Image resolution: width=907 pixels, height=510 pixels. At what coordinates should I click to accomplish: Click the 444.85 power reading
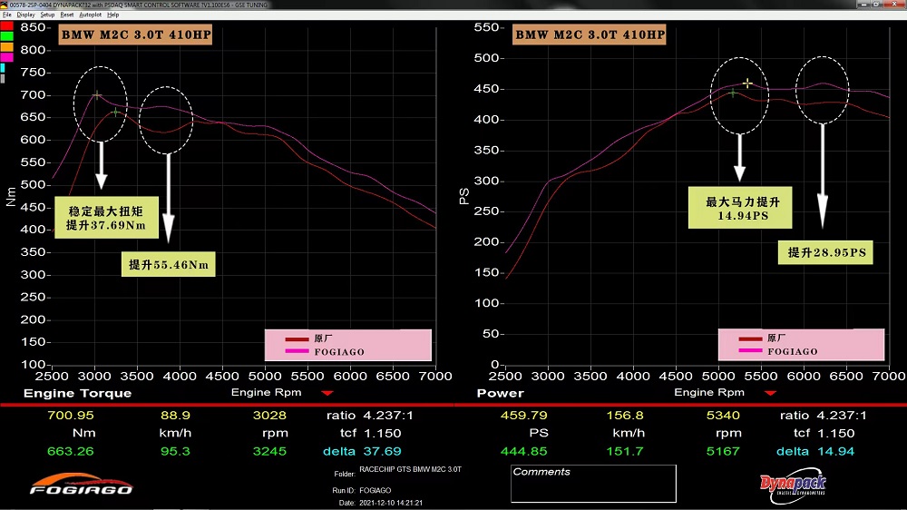pyautogui.click(x=524, y=451)
